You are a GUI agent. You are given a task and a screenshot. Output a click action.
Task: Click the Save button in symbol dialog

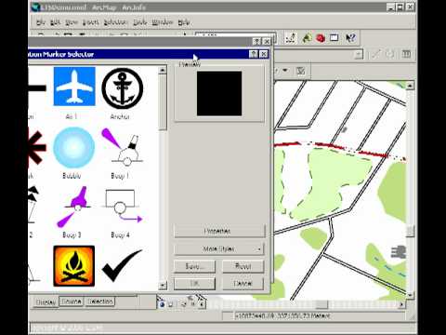coord(194,266)
